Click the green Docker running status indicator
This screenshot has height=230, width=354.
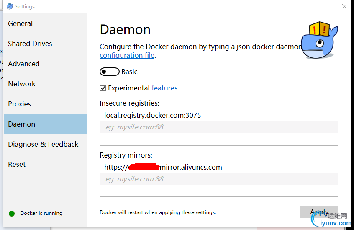point(12,214)
